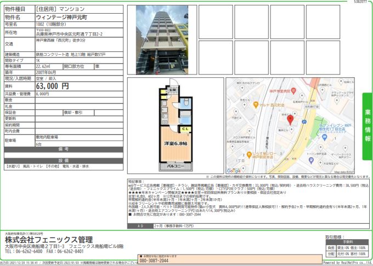Click the purple pin near トーハン神戸支店

coord(311,161)
